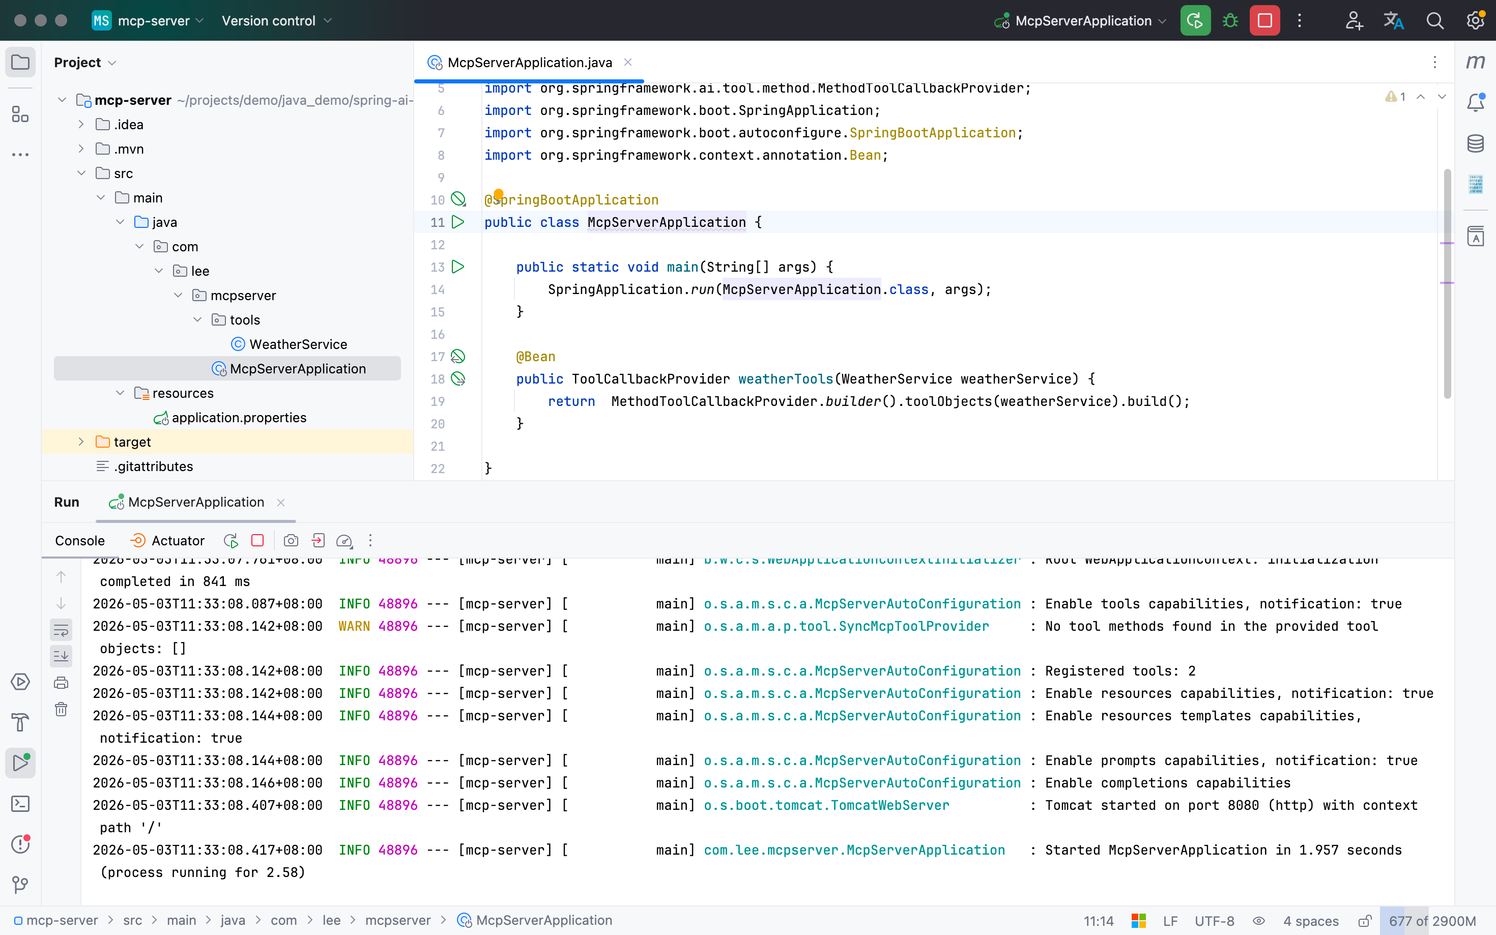
Task: Open the Build hammer tool window
Action: click(x=20, y=722)
